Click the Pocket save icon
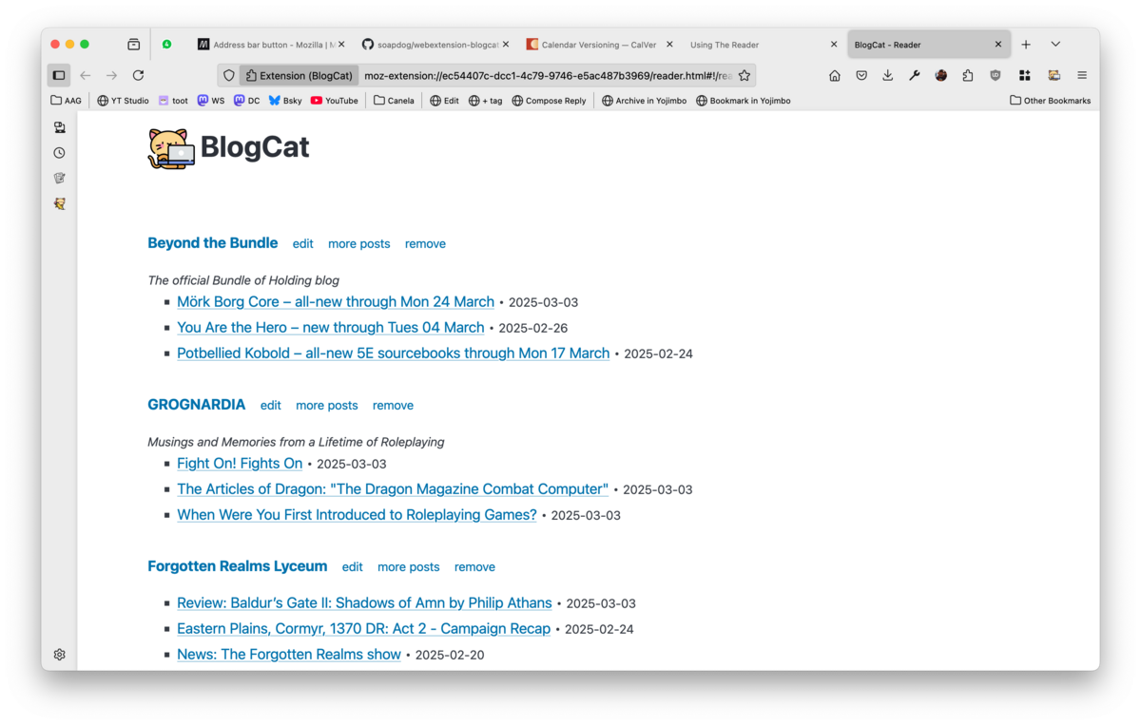The image size is (1141, 725). pos(861,75)
